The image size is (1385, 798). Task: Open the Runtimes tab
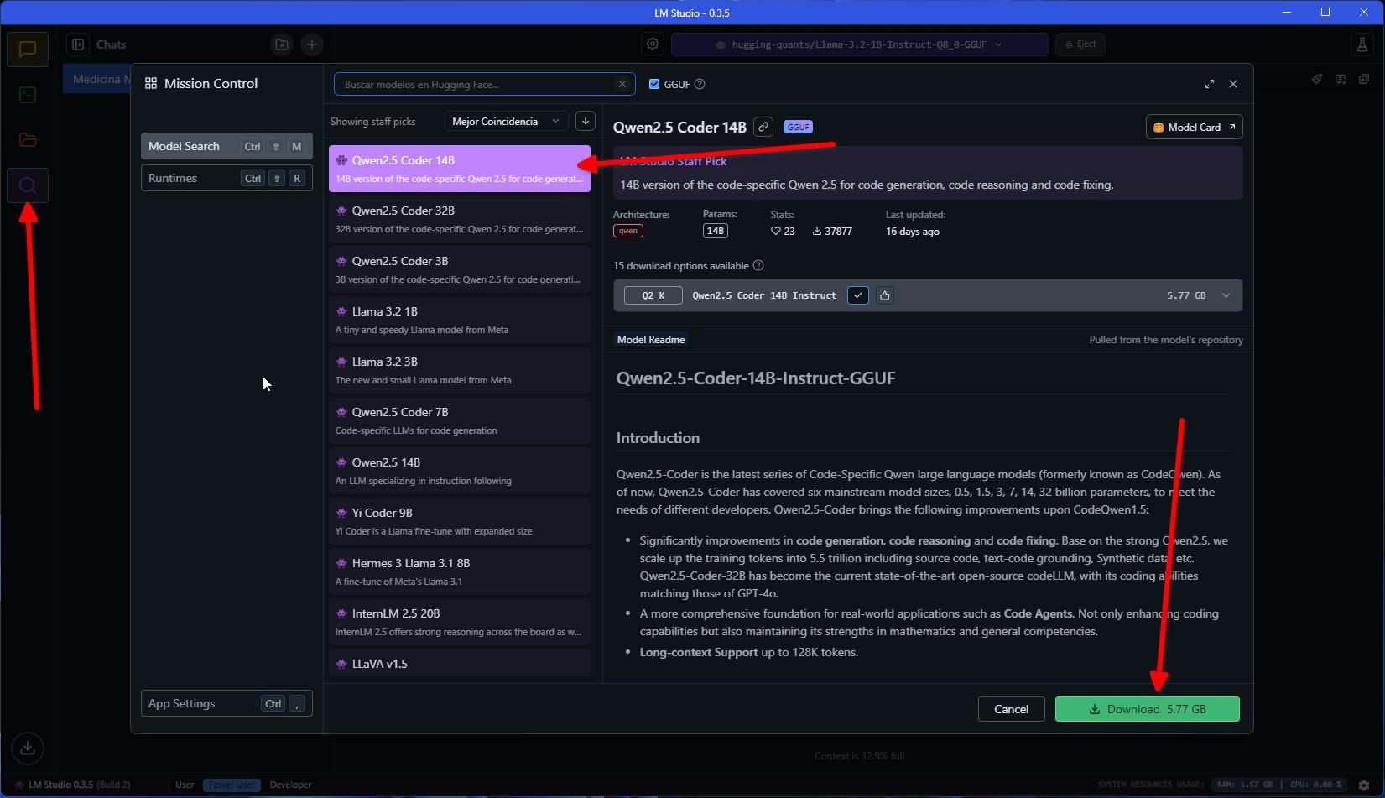tap(226, 178)
